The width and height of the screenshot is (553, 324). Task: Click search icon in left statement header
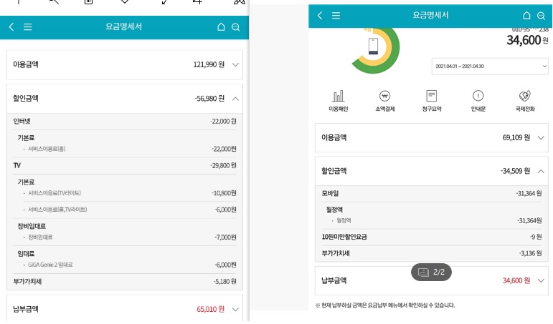(235, 27)
